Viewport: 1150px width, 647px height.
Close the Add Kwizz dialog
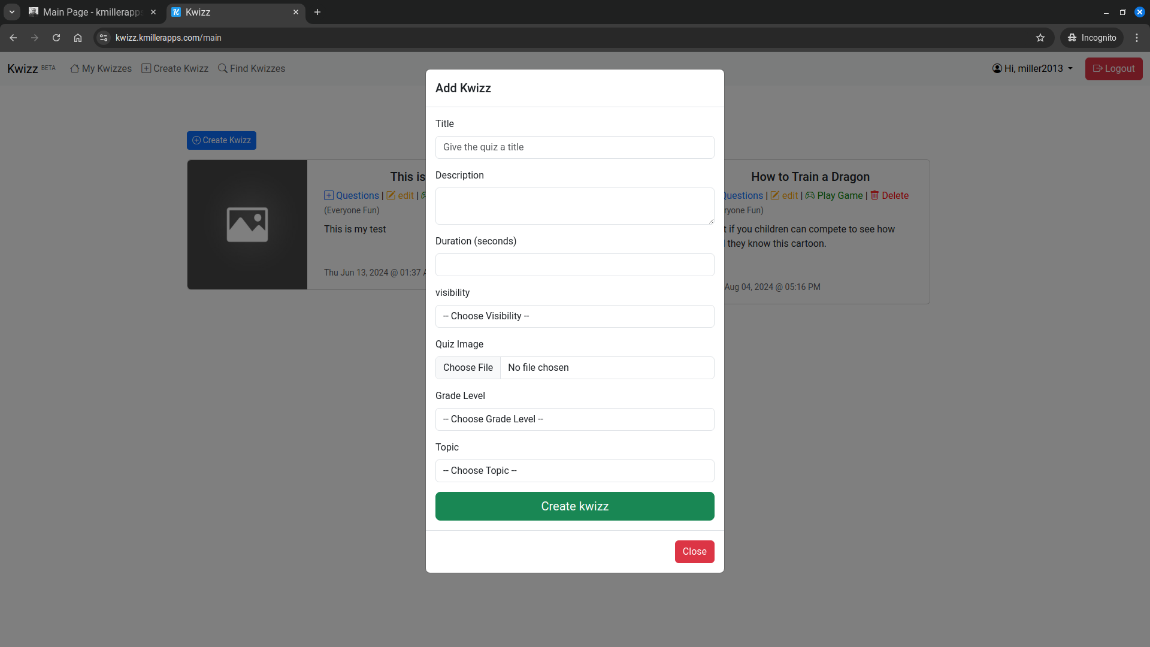coord(694,552)
